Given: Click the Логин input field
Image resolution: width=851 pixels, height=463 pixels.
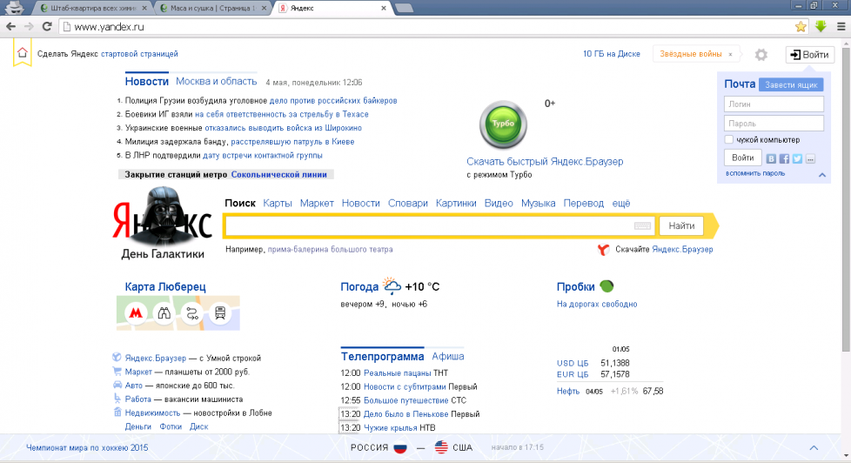Looking at the screenshot, I should (x=774, y=104).
